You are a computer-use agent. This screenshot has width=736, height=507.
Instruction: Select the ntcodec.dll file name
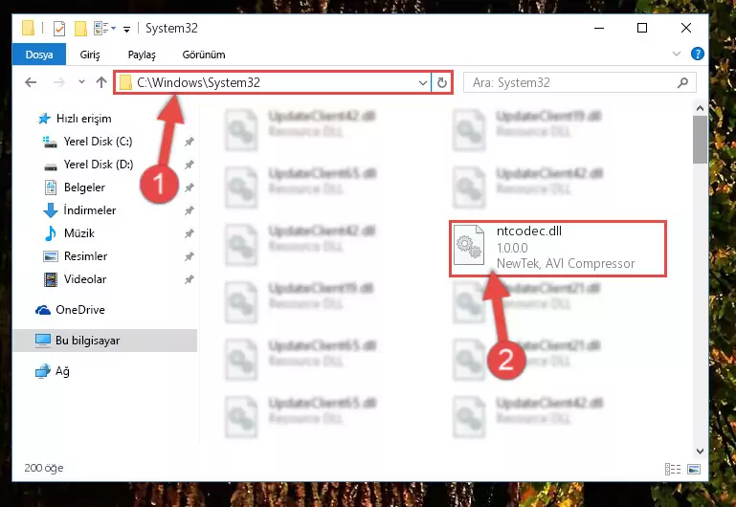point(529,231)
